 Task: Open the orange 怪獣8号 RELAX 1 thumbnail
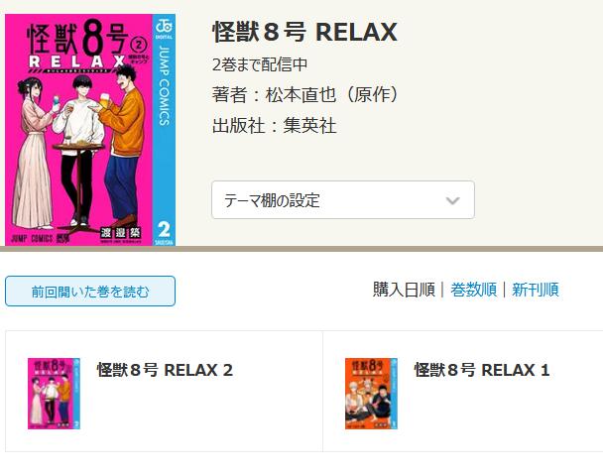click(371, 394)
